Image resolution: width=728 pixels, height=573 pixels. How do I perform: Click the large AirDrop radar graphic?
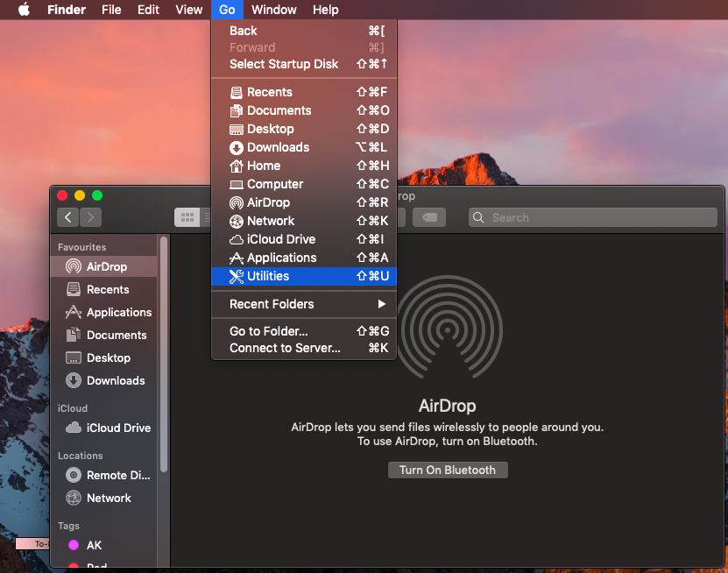(448, 328)
